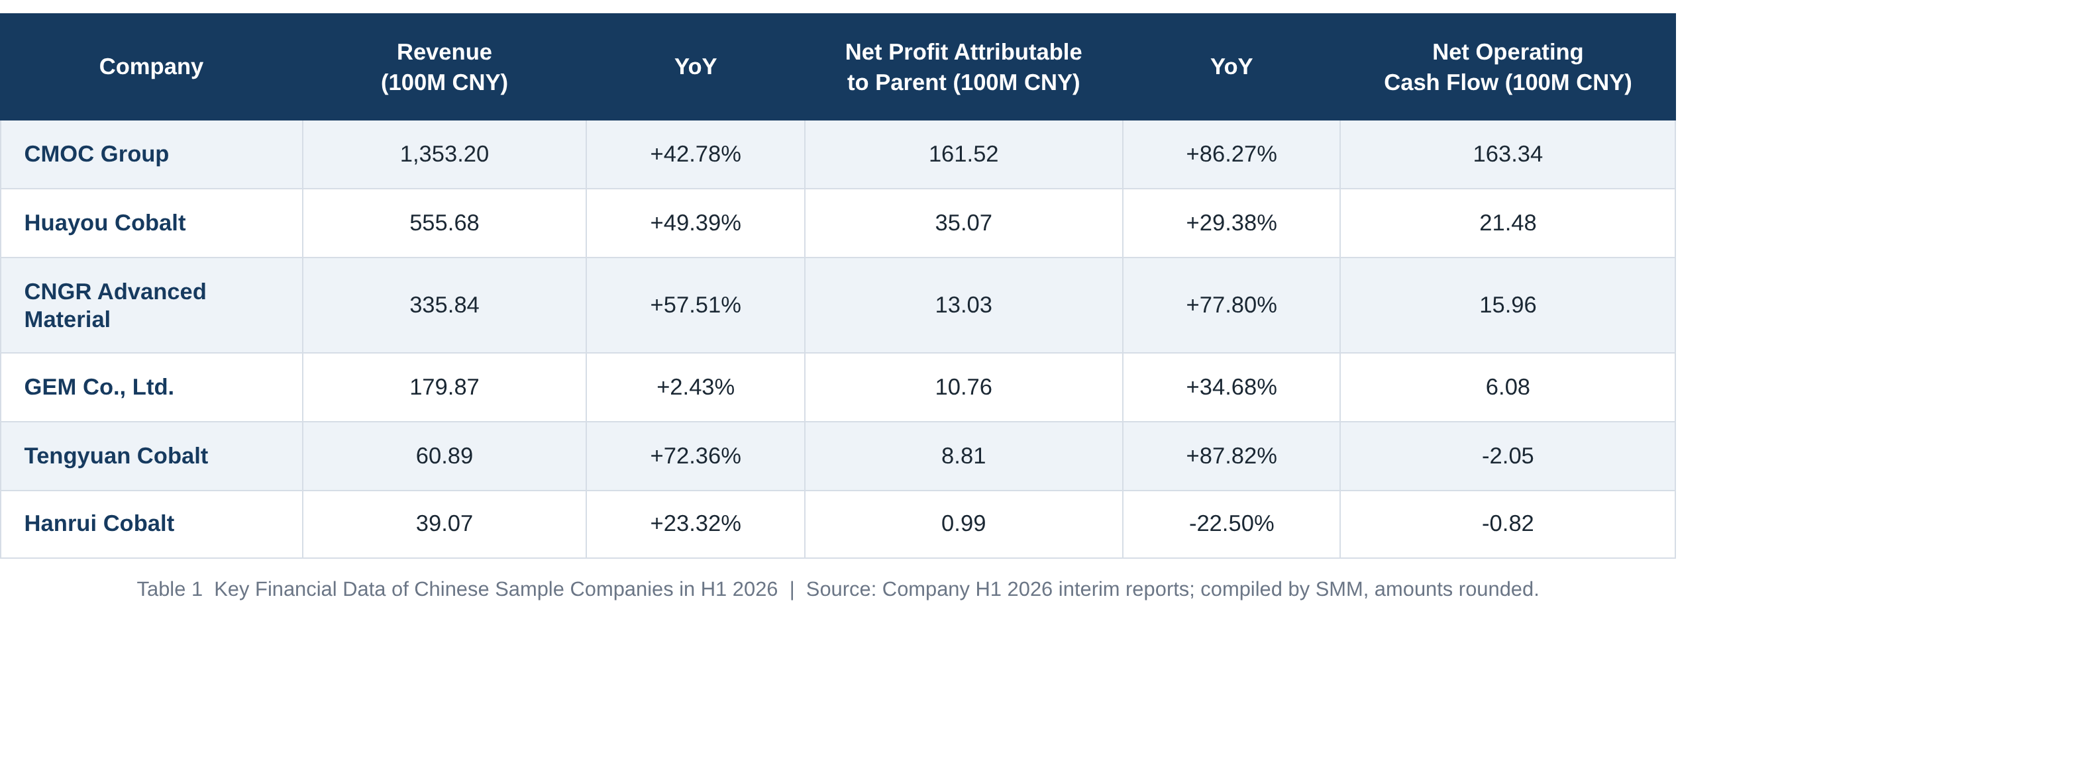Select the Revenue (100M CNY) header
The image size is (2092, 764).
click(445, 67)
